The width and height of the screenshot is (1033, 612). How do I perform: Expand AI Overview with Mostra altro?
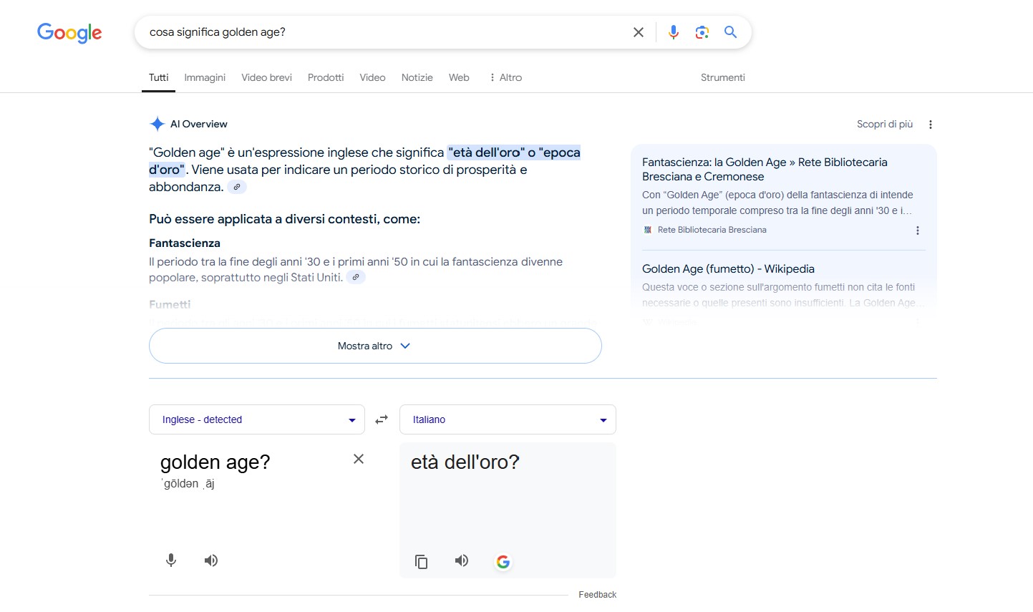(375, 346)
